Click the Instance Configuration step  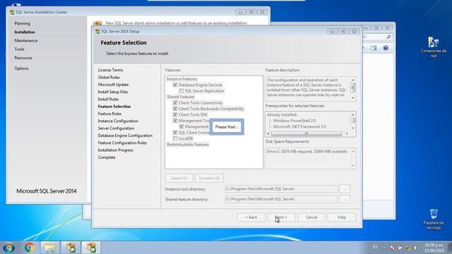click(118, 121)
